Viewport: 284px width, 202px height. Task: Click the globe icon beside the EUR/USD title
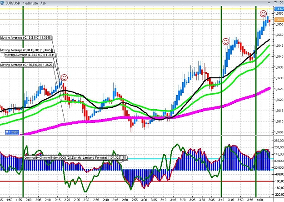2,3
